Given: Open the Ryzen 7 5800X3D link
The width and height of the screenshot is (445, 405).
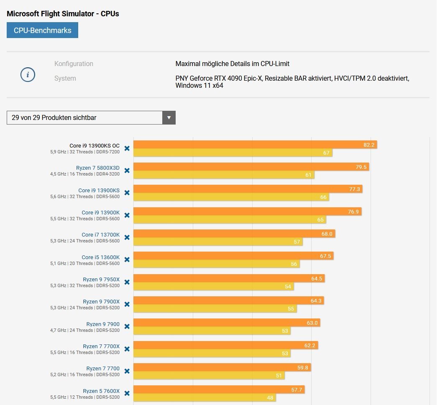Looking at the screenshot, I should point(97,168).
